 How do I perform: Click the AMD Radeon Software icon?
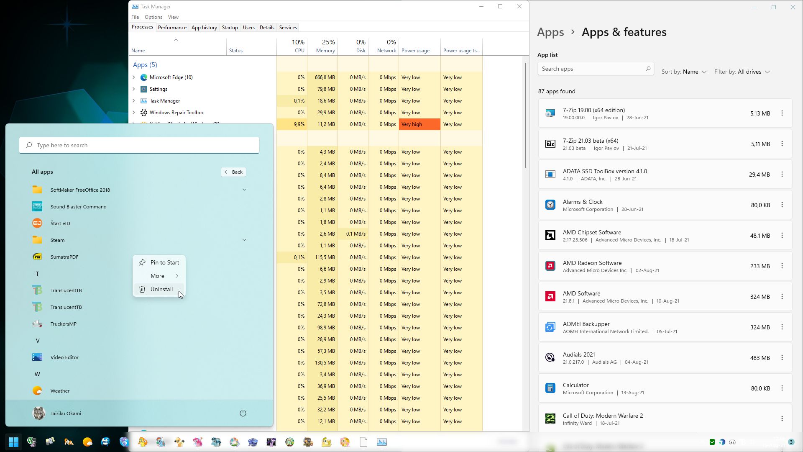tap(550, 266)
